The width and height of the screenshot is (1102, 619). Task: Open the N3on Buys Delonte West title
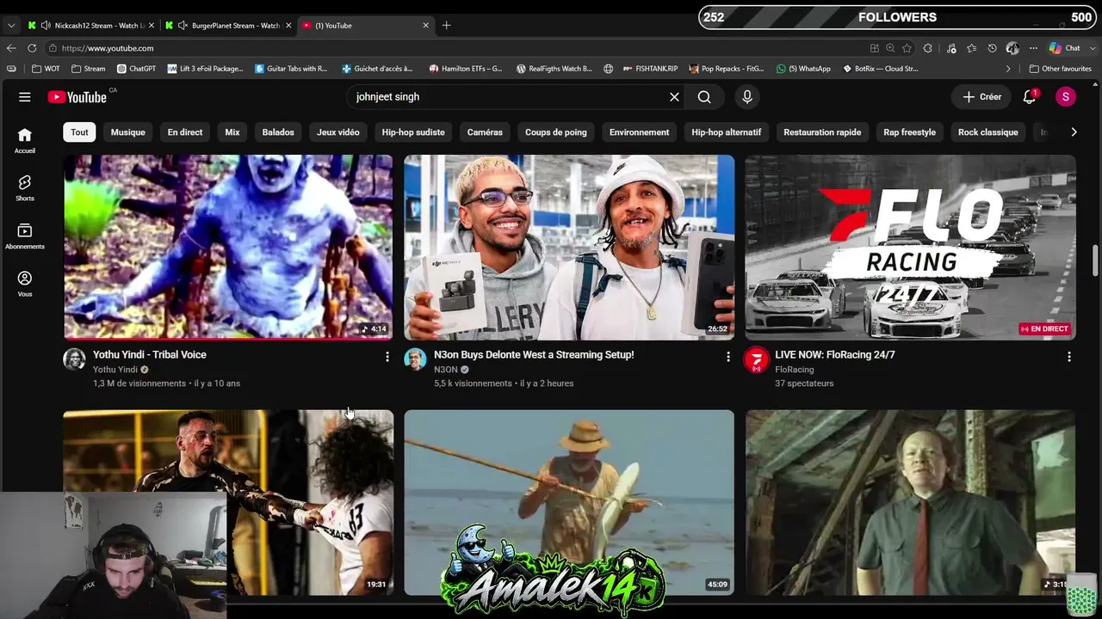pos(534,354)
